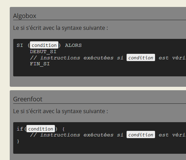The width and height of the screenshot is (186, 160).
Task: Click the opening brace after if condition
Action: 64,129
